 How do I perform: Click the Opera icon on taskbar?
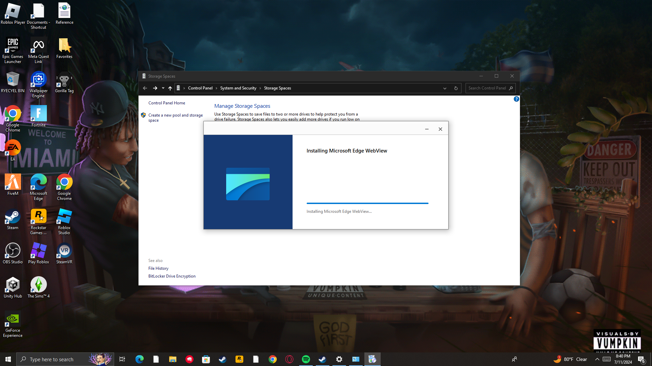click(289, 359)
